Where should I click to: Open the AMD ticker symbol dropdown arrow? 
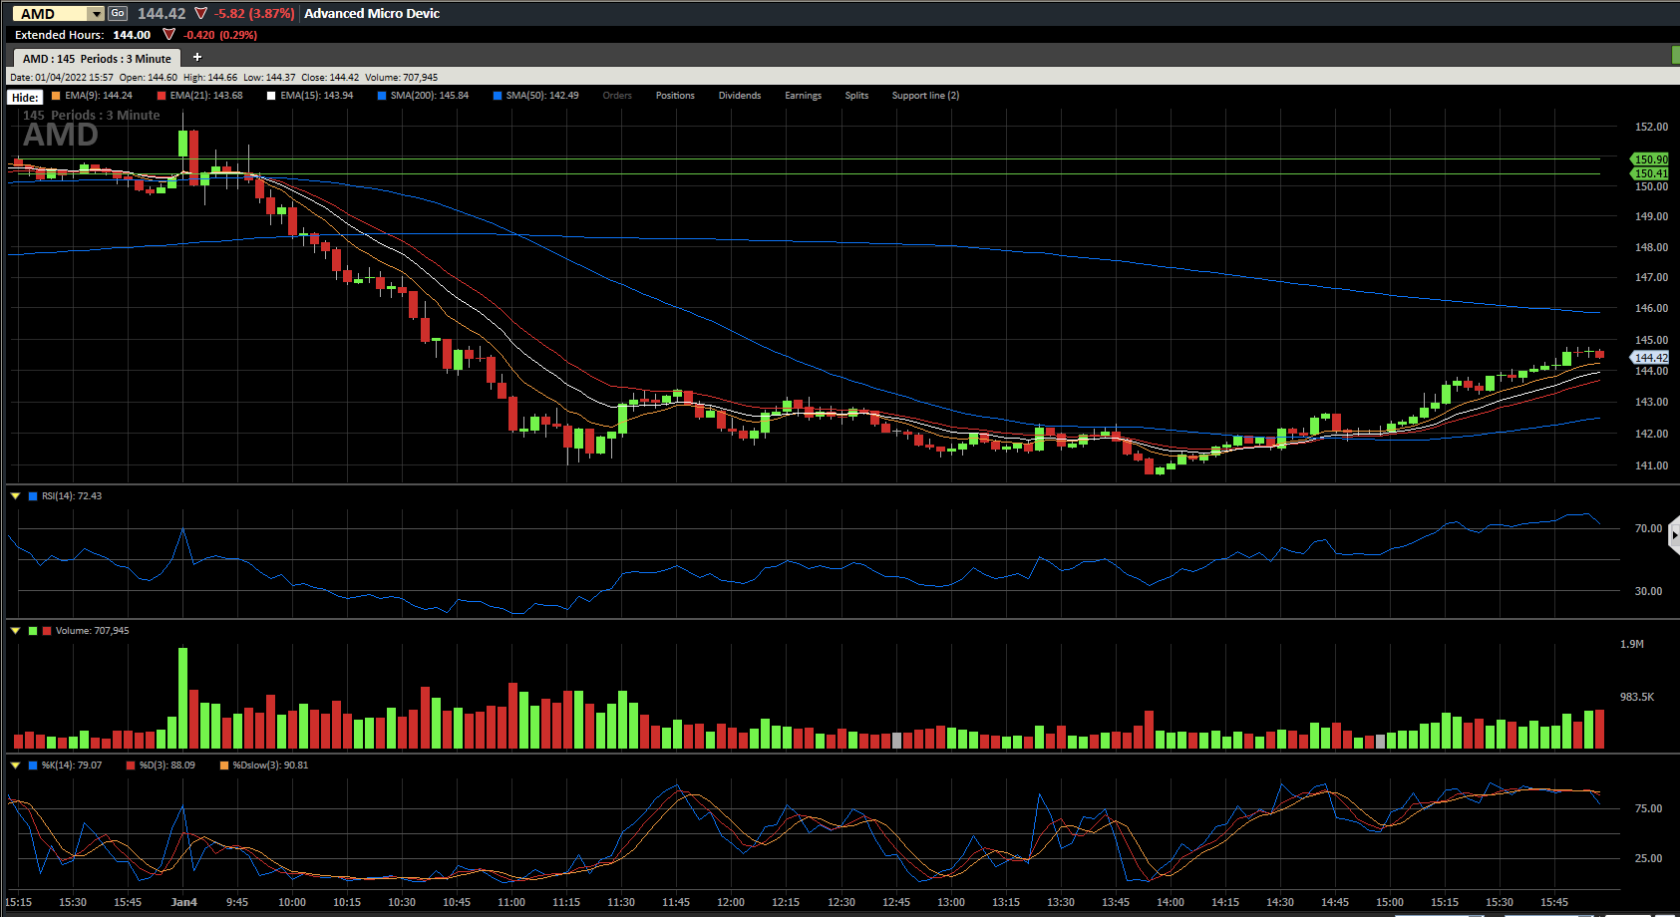[x=96, y=14]
